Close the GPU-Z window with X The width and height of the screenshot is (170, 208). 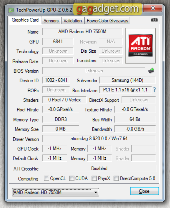pyautogui.click(x=153, y=8)
